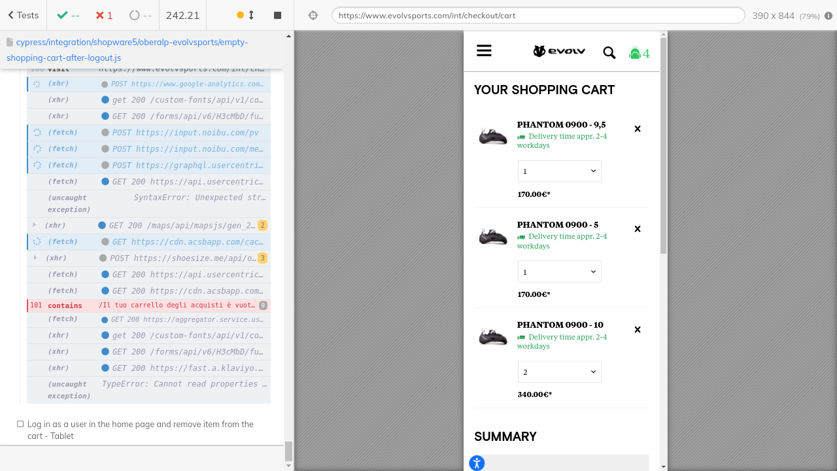Open the hamburger menu on the site
The image size is (837, 471).
(484, 51)
